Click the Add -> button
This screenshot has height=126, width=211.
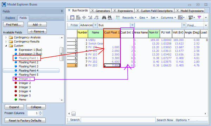(x=37, y=24)
